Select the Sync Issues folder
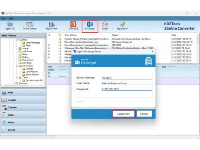The image size is (200, 150). click(28, 66)
